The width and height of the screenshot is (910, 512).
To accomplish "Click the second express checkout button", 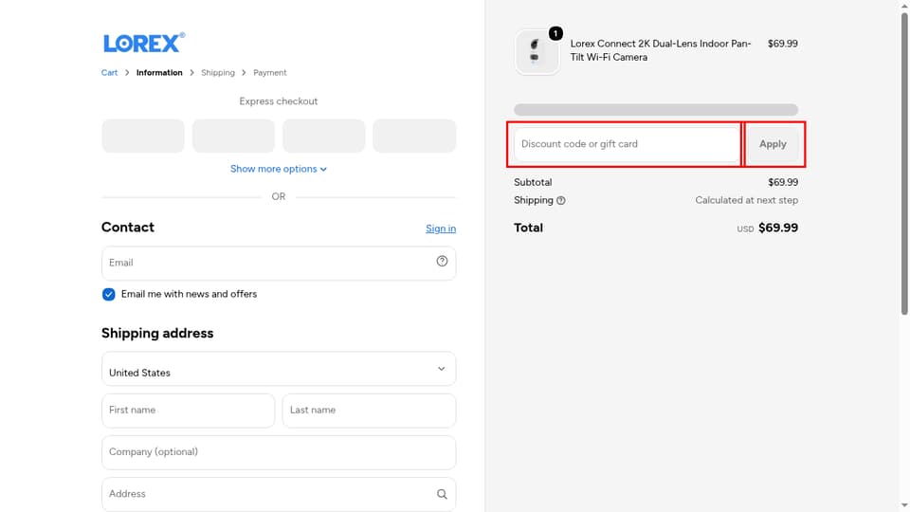I will [x=233, y=136].
